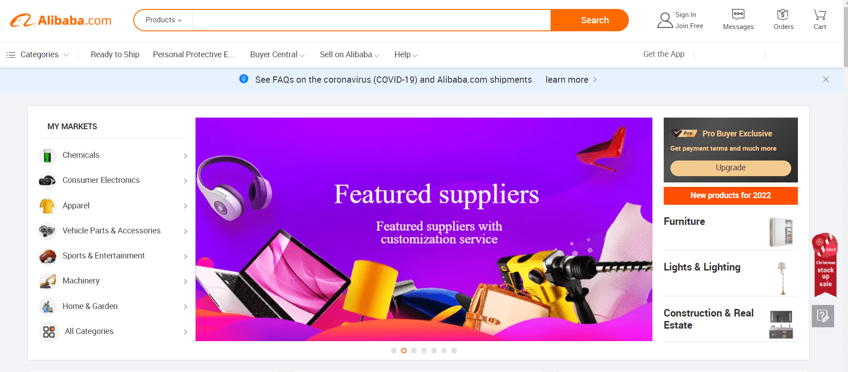Viewport: 848px width, 372px height.
Task: Open the help feedback icon on right edge
Action: pyautogui.click(x=823, y=316)
